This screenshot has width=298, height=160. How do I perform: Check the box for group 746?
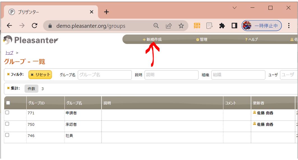pyautogui.click(x=7, y=135)
